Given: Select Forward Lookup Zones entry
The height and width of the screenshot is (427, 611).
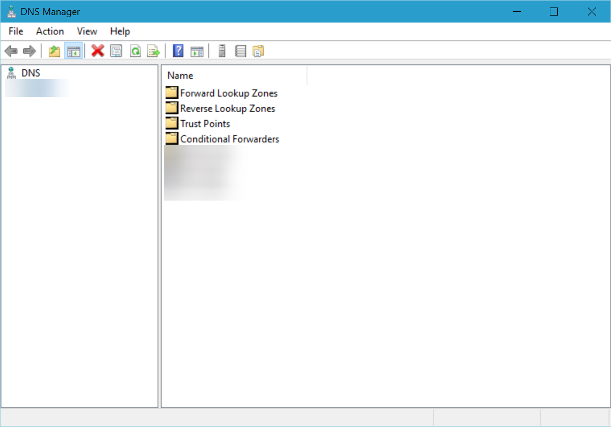Looking at the screenshot, I should (x=229, y=93).
